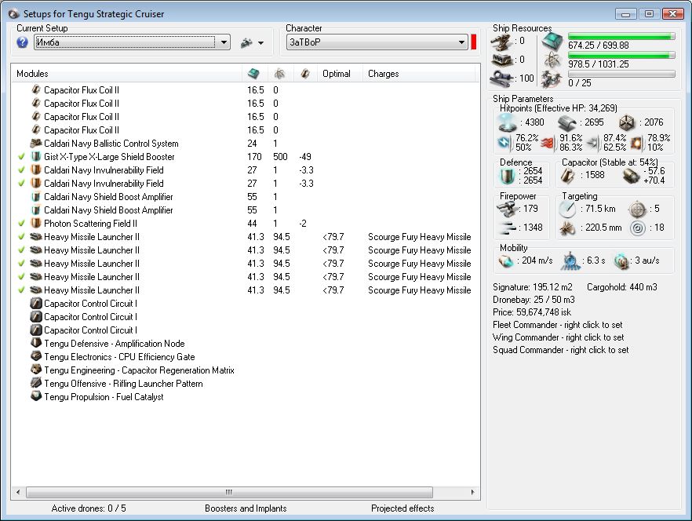Click the module list left scroll arrow
692x521 pixels.
18,492
